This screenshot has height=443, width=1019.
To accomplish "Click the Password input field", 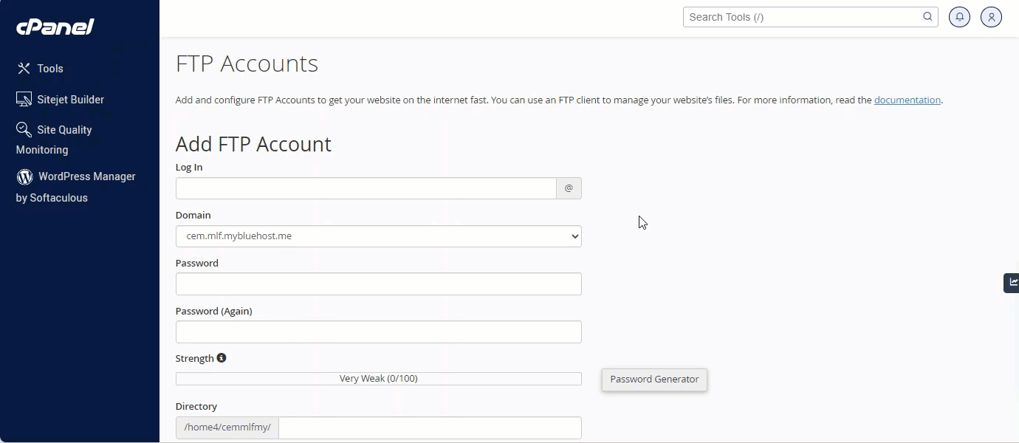I will point(378,284).
